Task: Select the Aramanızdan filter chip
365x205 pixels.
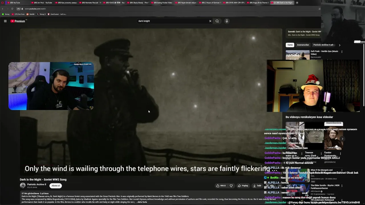Action: tap(303, 45)
